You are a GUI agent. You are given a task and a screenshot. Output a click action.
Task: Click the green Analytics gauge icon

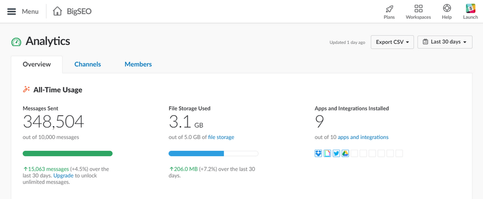click(x=16, y=42)
